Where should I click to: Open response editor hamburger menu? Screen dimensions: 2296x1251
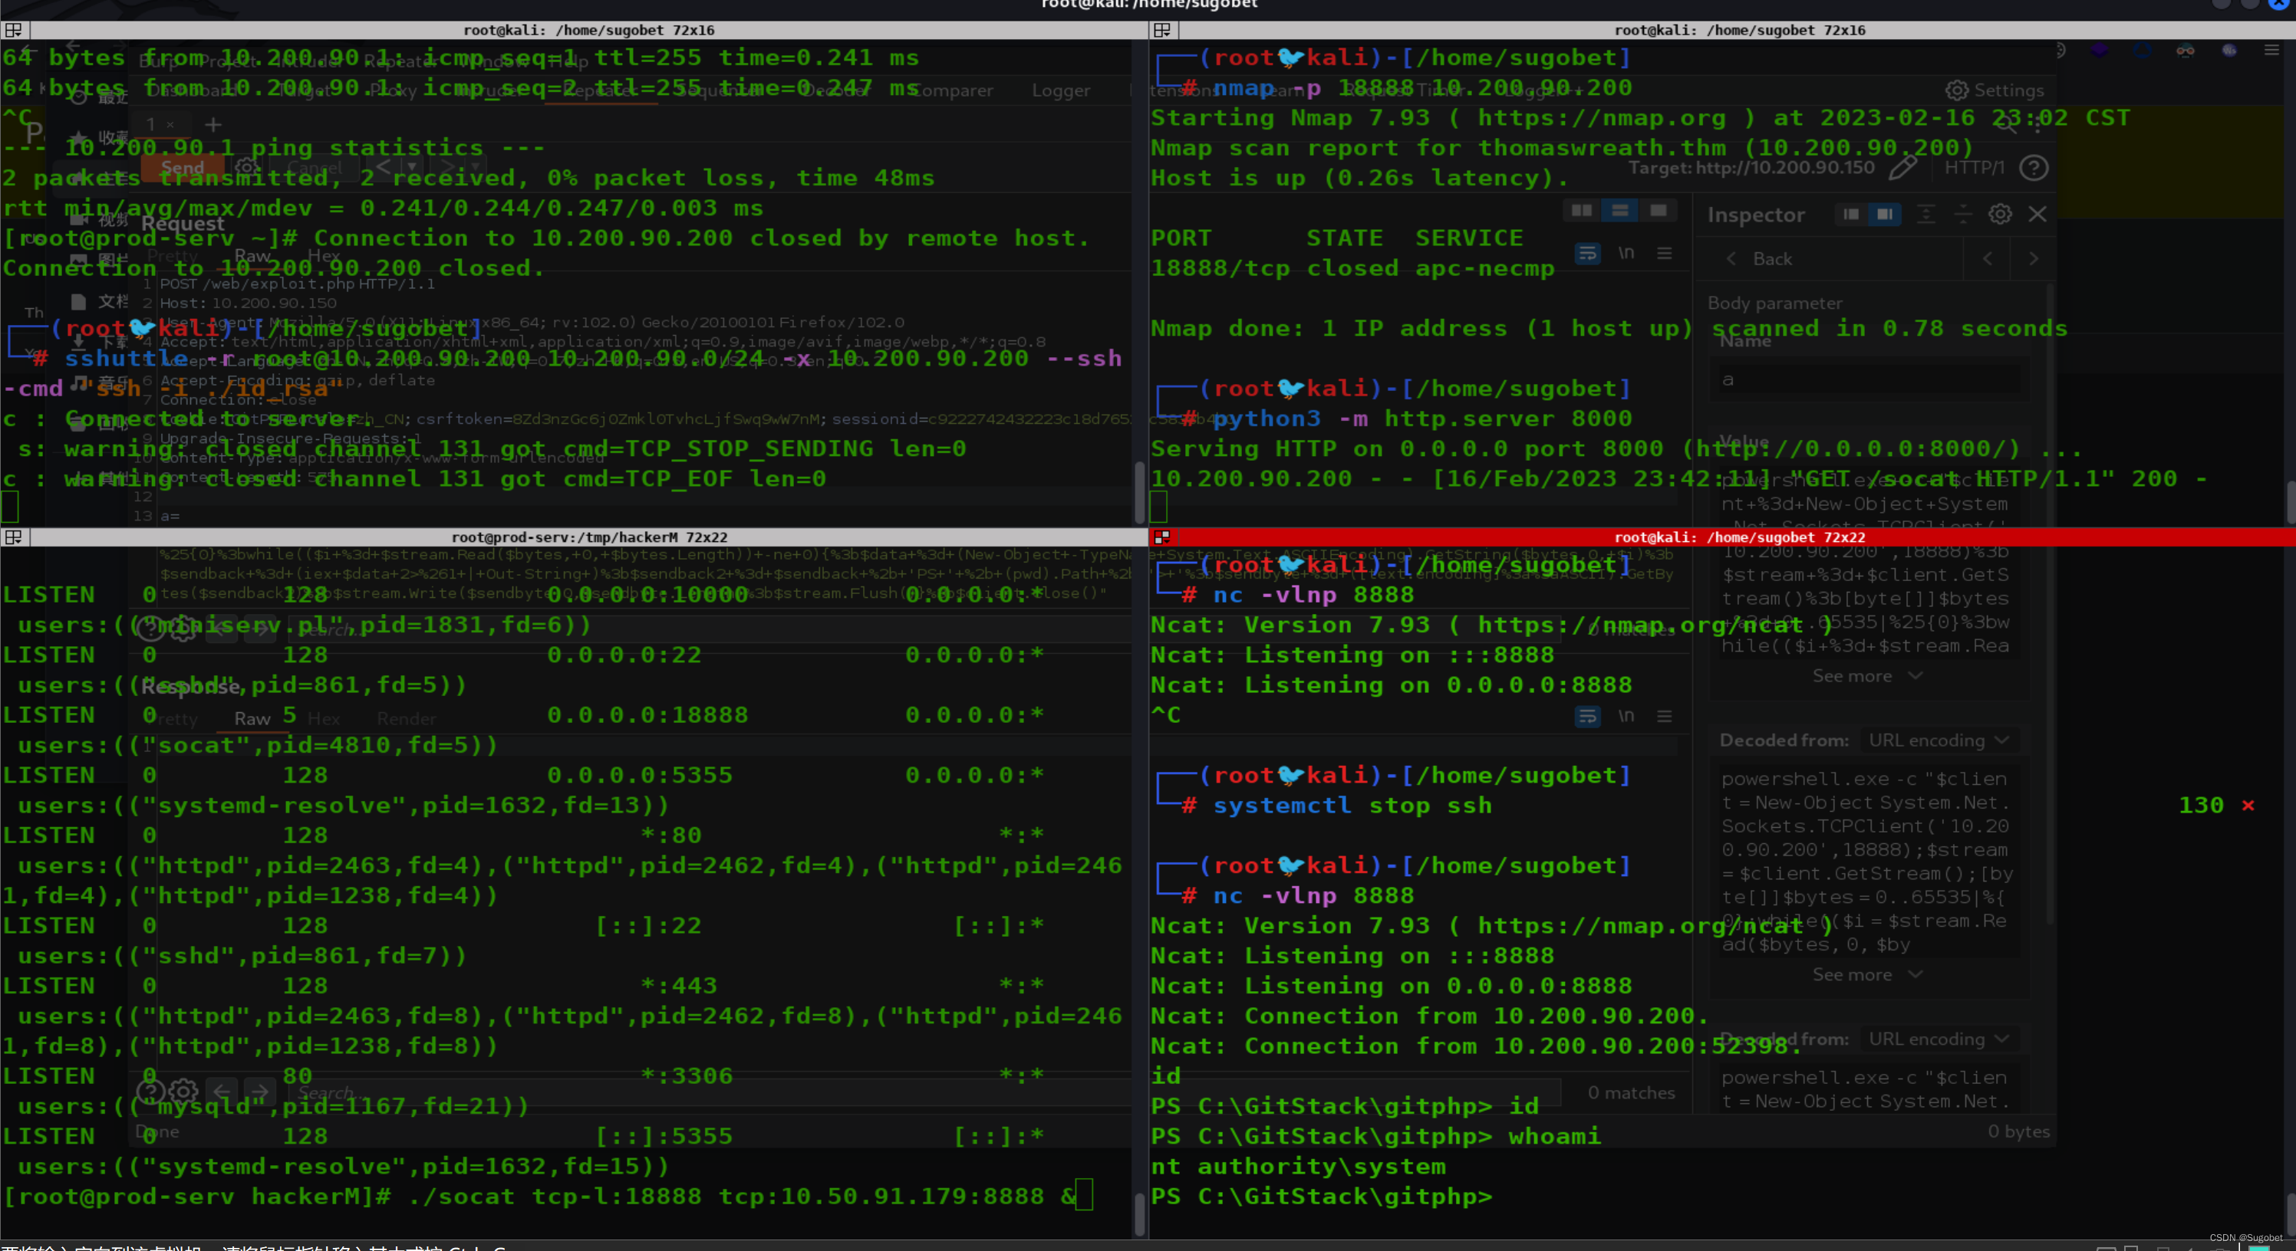pos(1664,717)
